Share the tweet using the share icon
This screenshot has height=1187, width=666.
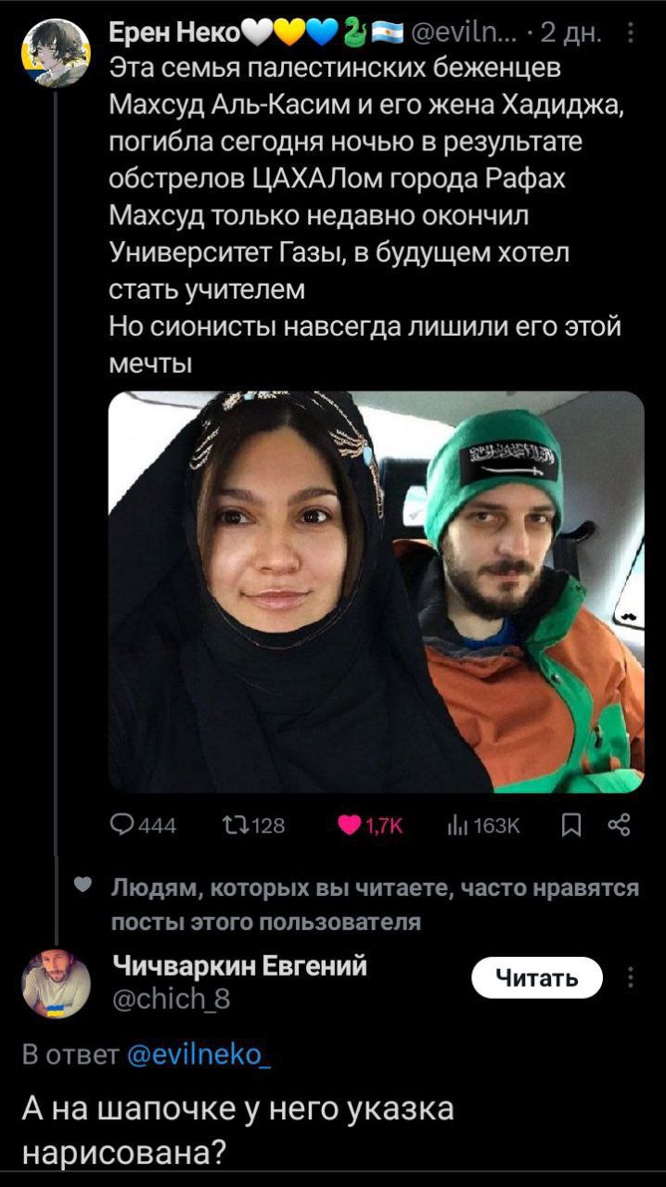(620, 824)
